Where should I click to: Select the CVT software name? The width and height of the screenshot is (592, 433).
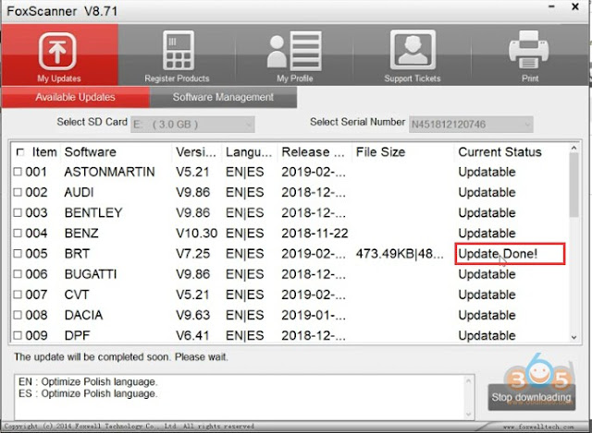click(77, 295)
